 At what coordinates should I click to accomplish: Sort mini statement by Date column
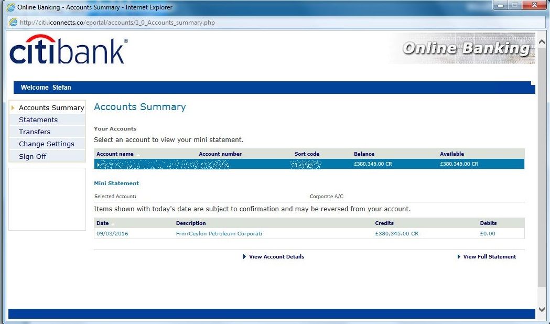103,223
